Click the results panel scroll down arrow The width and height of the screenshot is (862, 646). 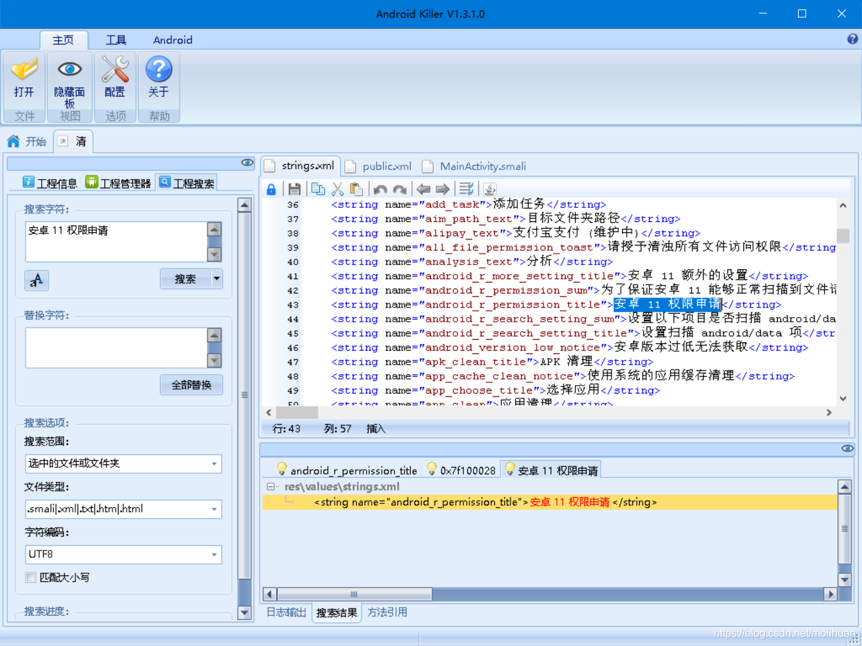tap(844, 580)
